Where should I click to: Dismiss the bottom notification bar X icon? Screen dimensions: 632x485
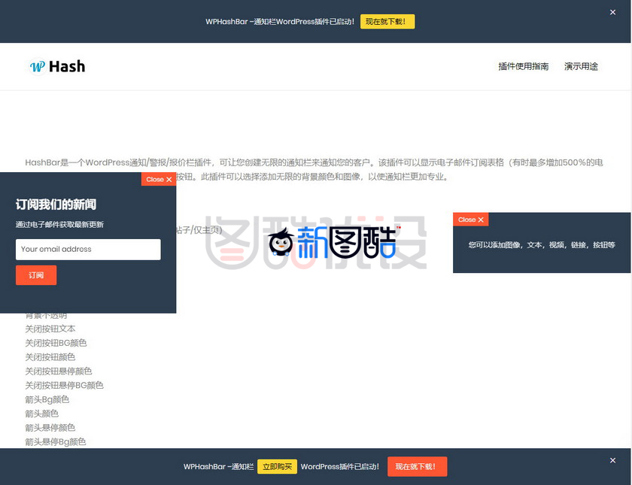(x=612, y=460)
